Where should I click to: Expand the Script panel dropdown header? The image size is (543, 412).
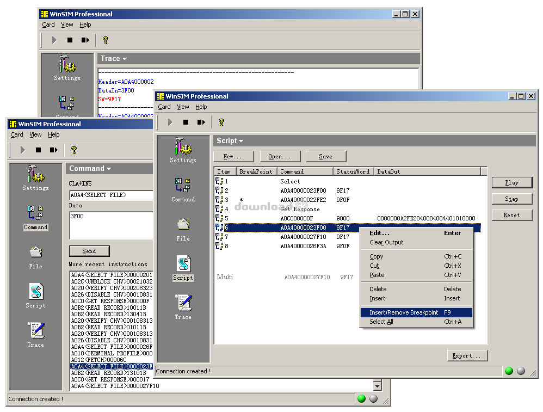point(230,140)
